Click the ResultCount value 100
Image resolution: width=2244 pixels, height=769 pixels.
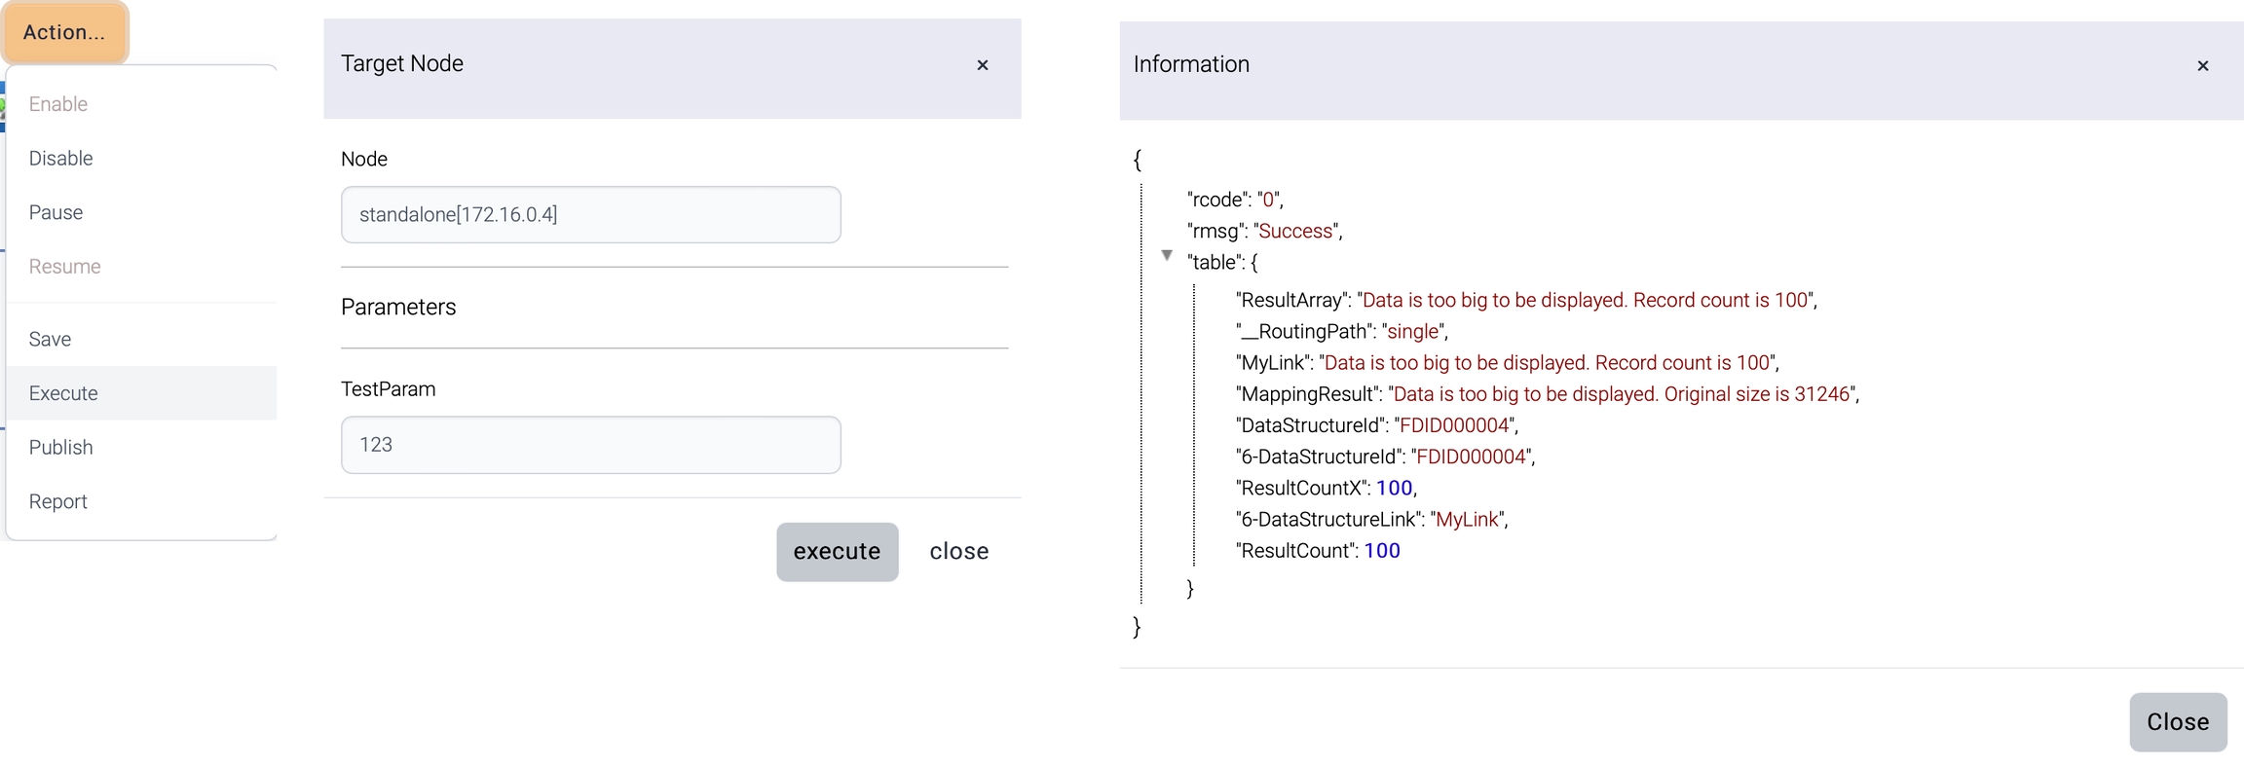[1381, 551]
